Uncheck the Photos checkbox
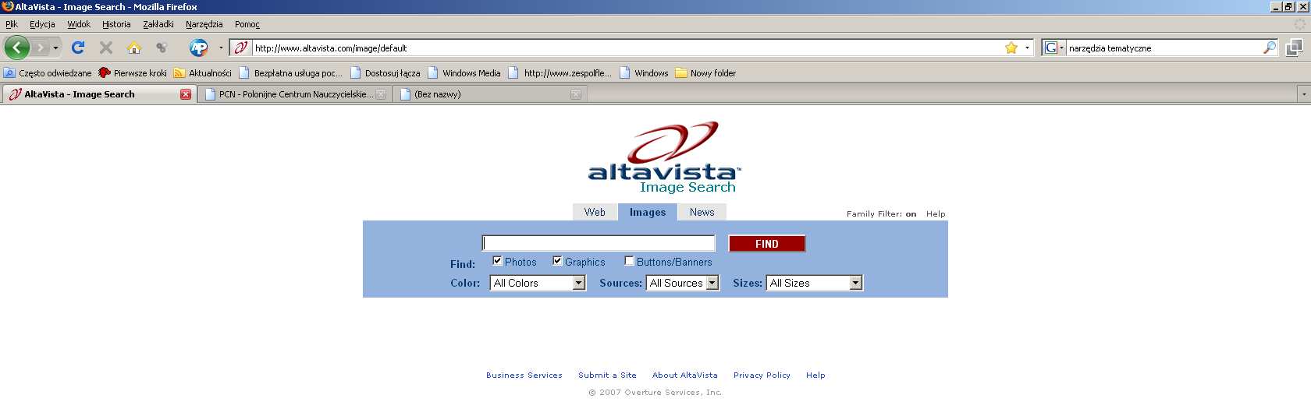Viewport: 1311px width, 409px height. click(x=497, y=261)
